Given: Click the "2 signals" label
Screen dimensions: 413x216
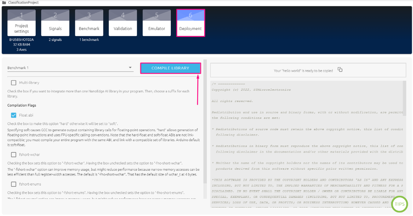Looking at the screenshot, I should pos(55,40).
